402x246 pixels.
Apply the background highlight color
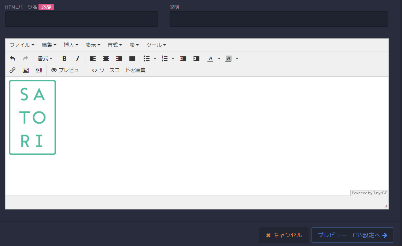pyautogui.click(x=228, y=58)
